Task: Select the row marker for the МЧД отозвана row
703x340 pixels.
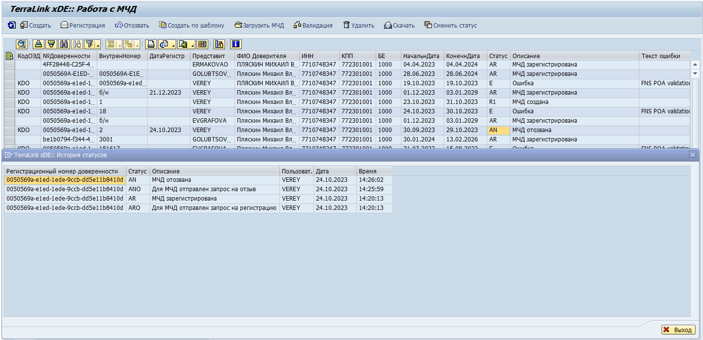Action: (x=9, y=130)
